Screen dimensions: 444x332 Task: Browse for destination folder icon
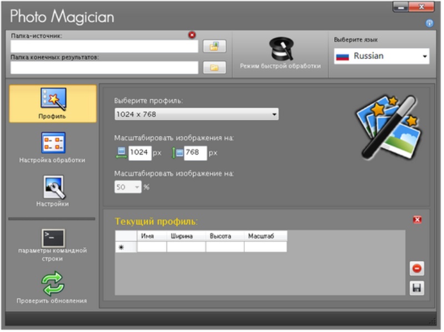point(214,68)
